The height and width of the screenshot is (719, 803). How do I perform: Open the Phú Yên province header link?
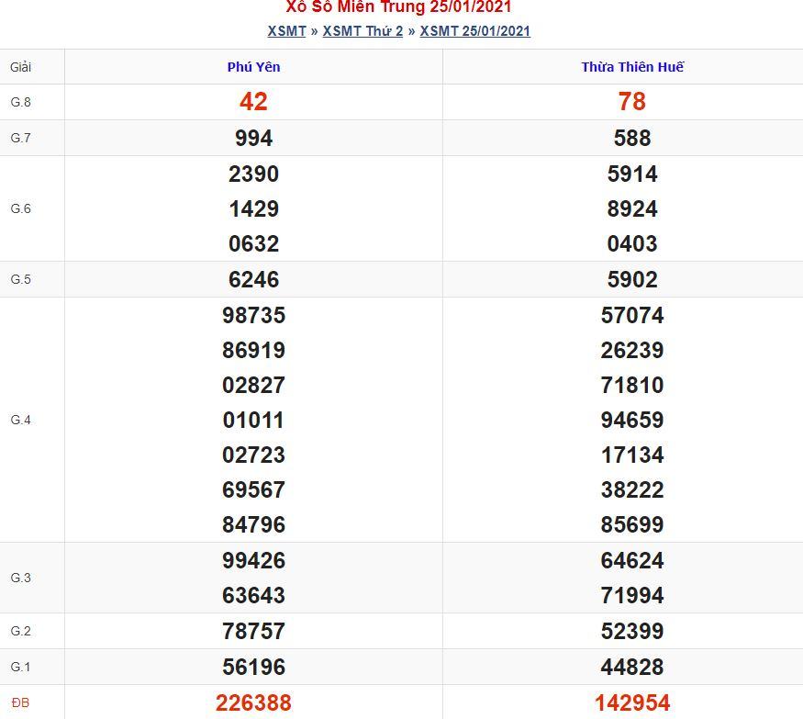[253, 67]
